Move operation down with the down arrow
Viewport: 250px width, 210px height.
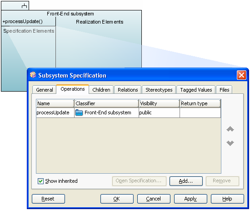230,143
